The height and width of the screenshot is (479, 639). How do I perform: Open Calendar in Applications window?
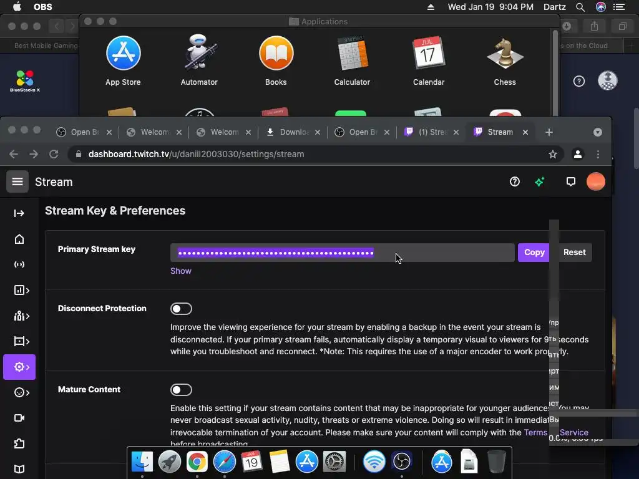point(428,61)
